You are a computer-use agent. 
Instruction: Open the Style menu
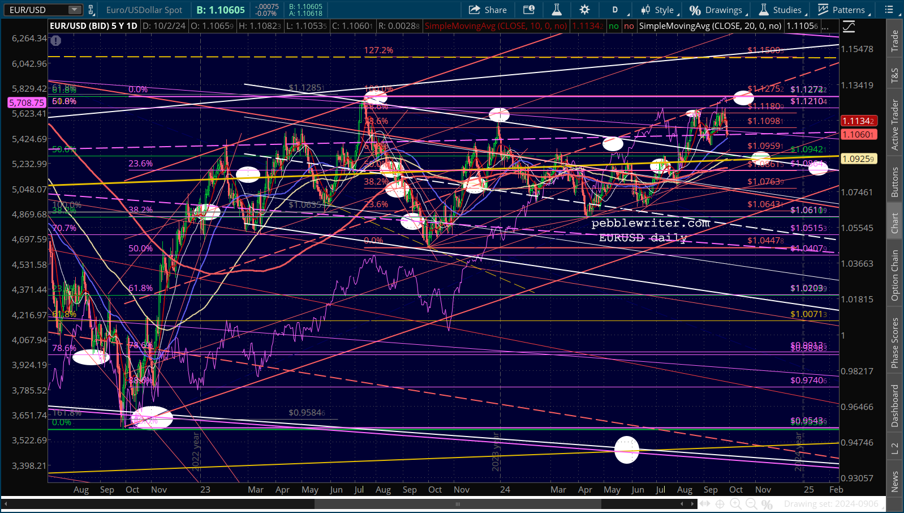pos(657,10)
